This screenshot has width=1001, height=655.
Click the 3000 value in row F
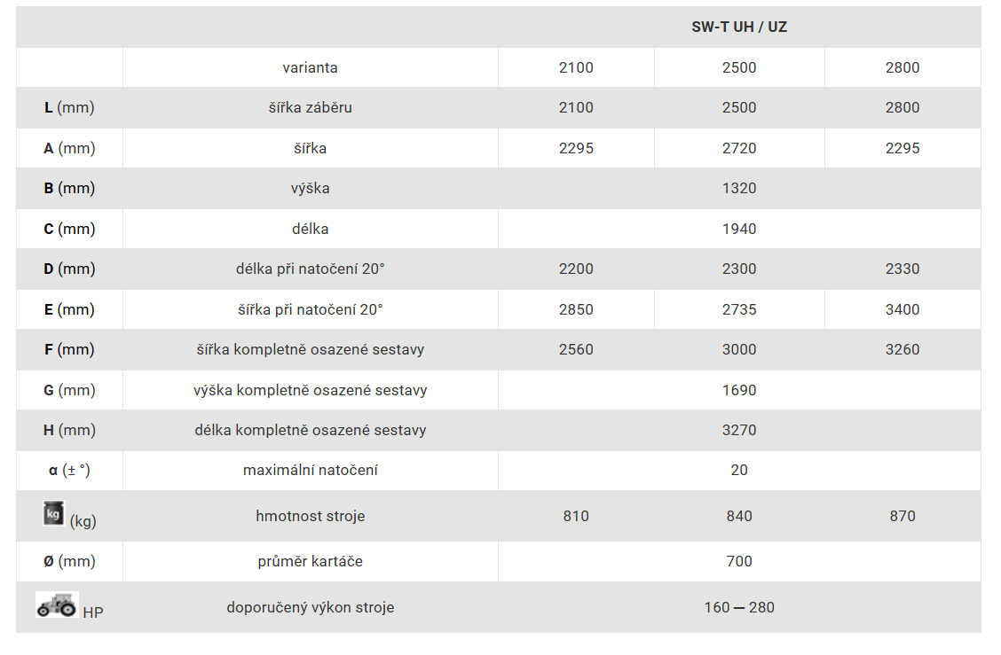(x=739, y=349)
